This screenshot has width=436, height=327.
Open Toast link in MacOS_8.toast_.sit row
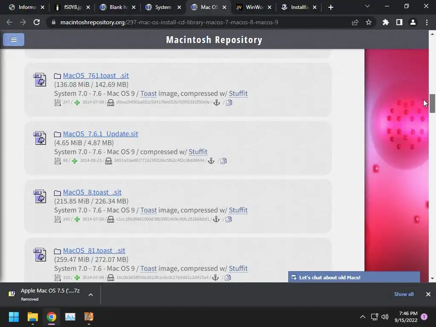(x=148, y=210)
